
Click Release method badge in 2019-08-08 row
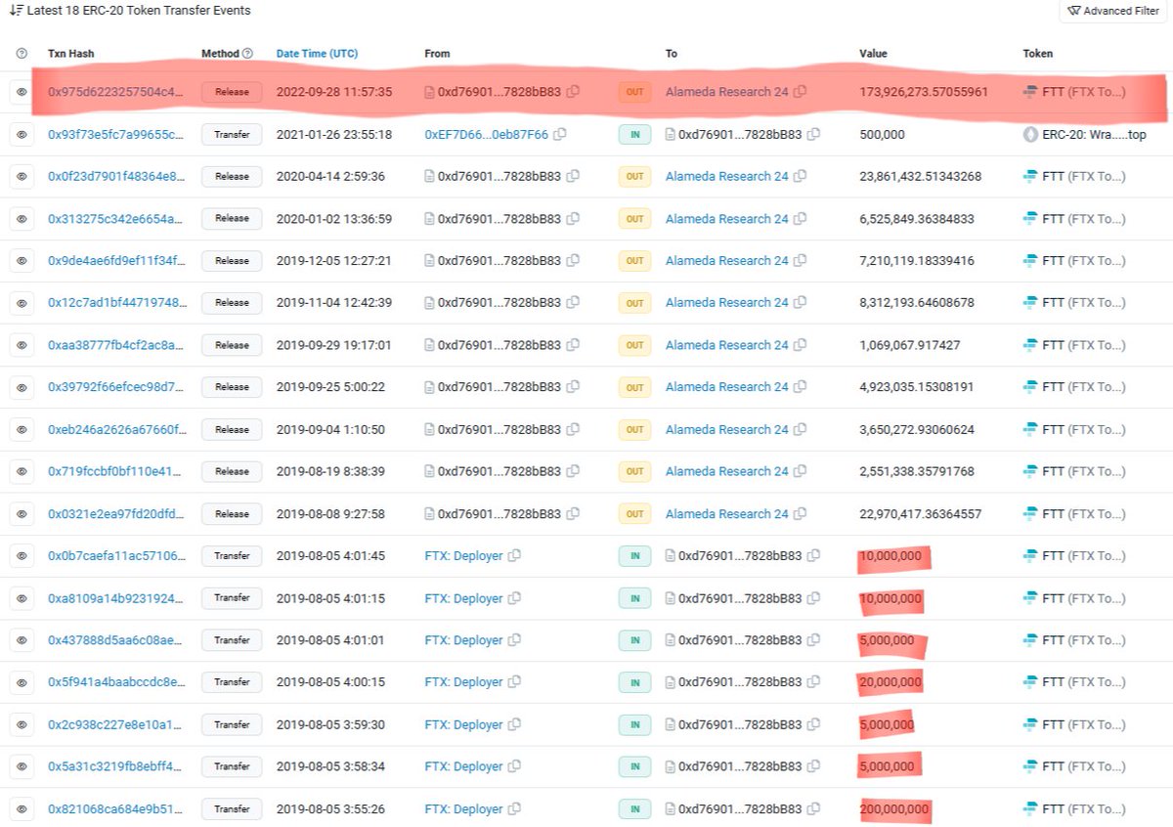coord(232,514)
